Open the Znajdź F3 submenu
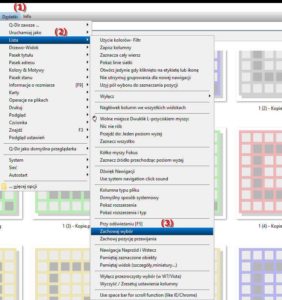Viewport: 282px width, 300px height. coord(45,130)
